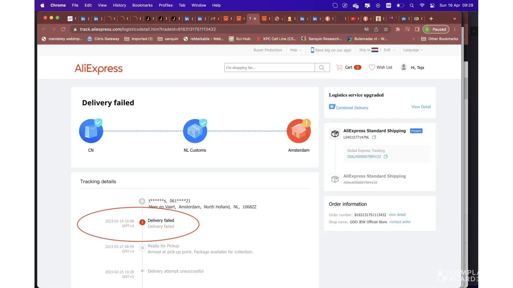Click the search input field
Image resolution: width=513 pixels, height=288 pixels.
pyautogui.click(x=269, y=68)
